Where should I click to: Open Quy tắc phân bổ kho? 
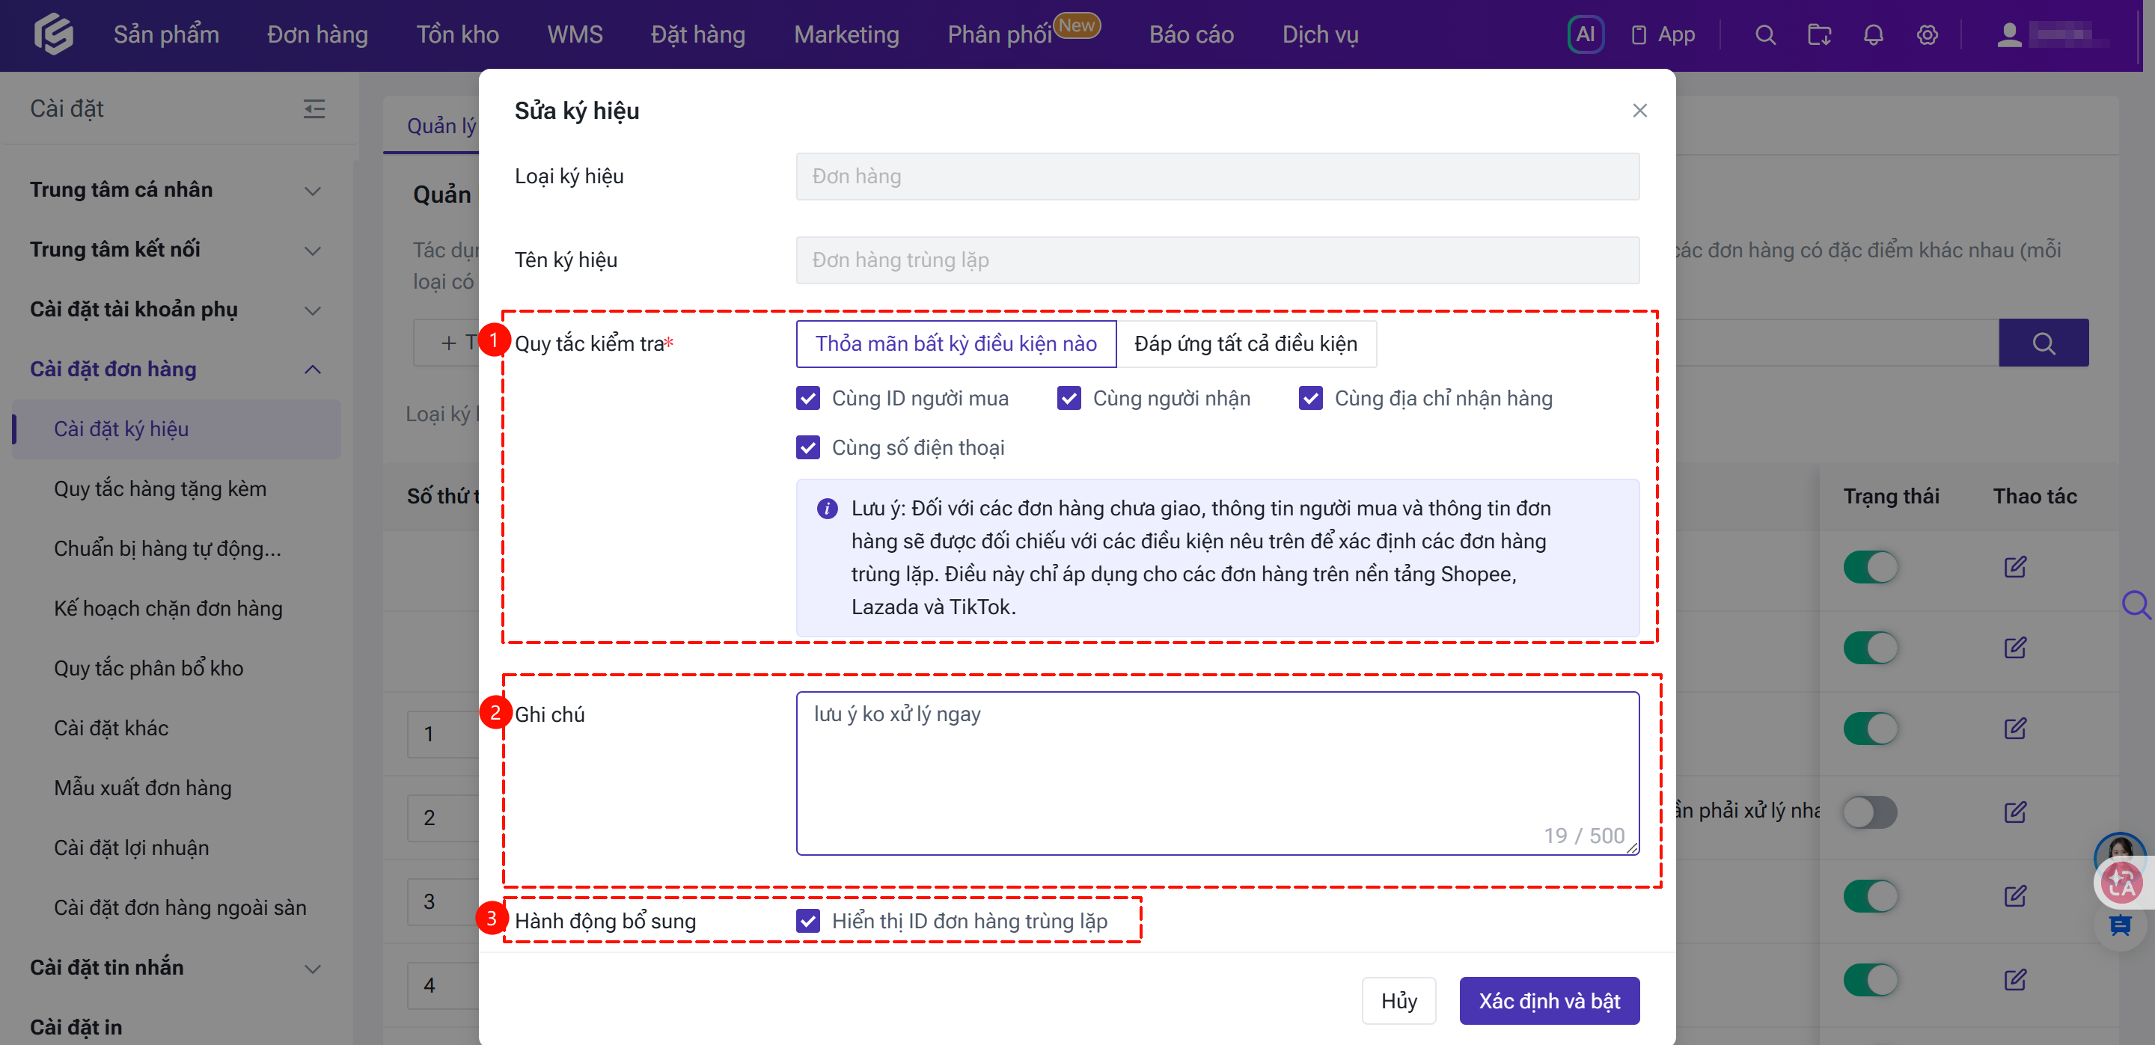click(149, 669)
